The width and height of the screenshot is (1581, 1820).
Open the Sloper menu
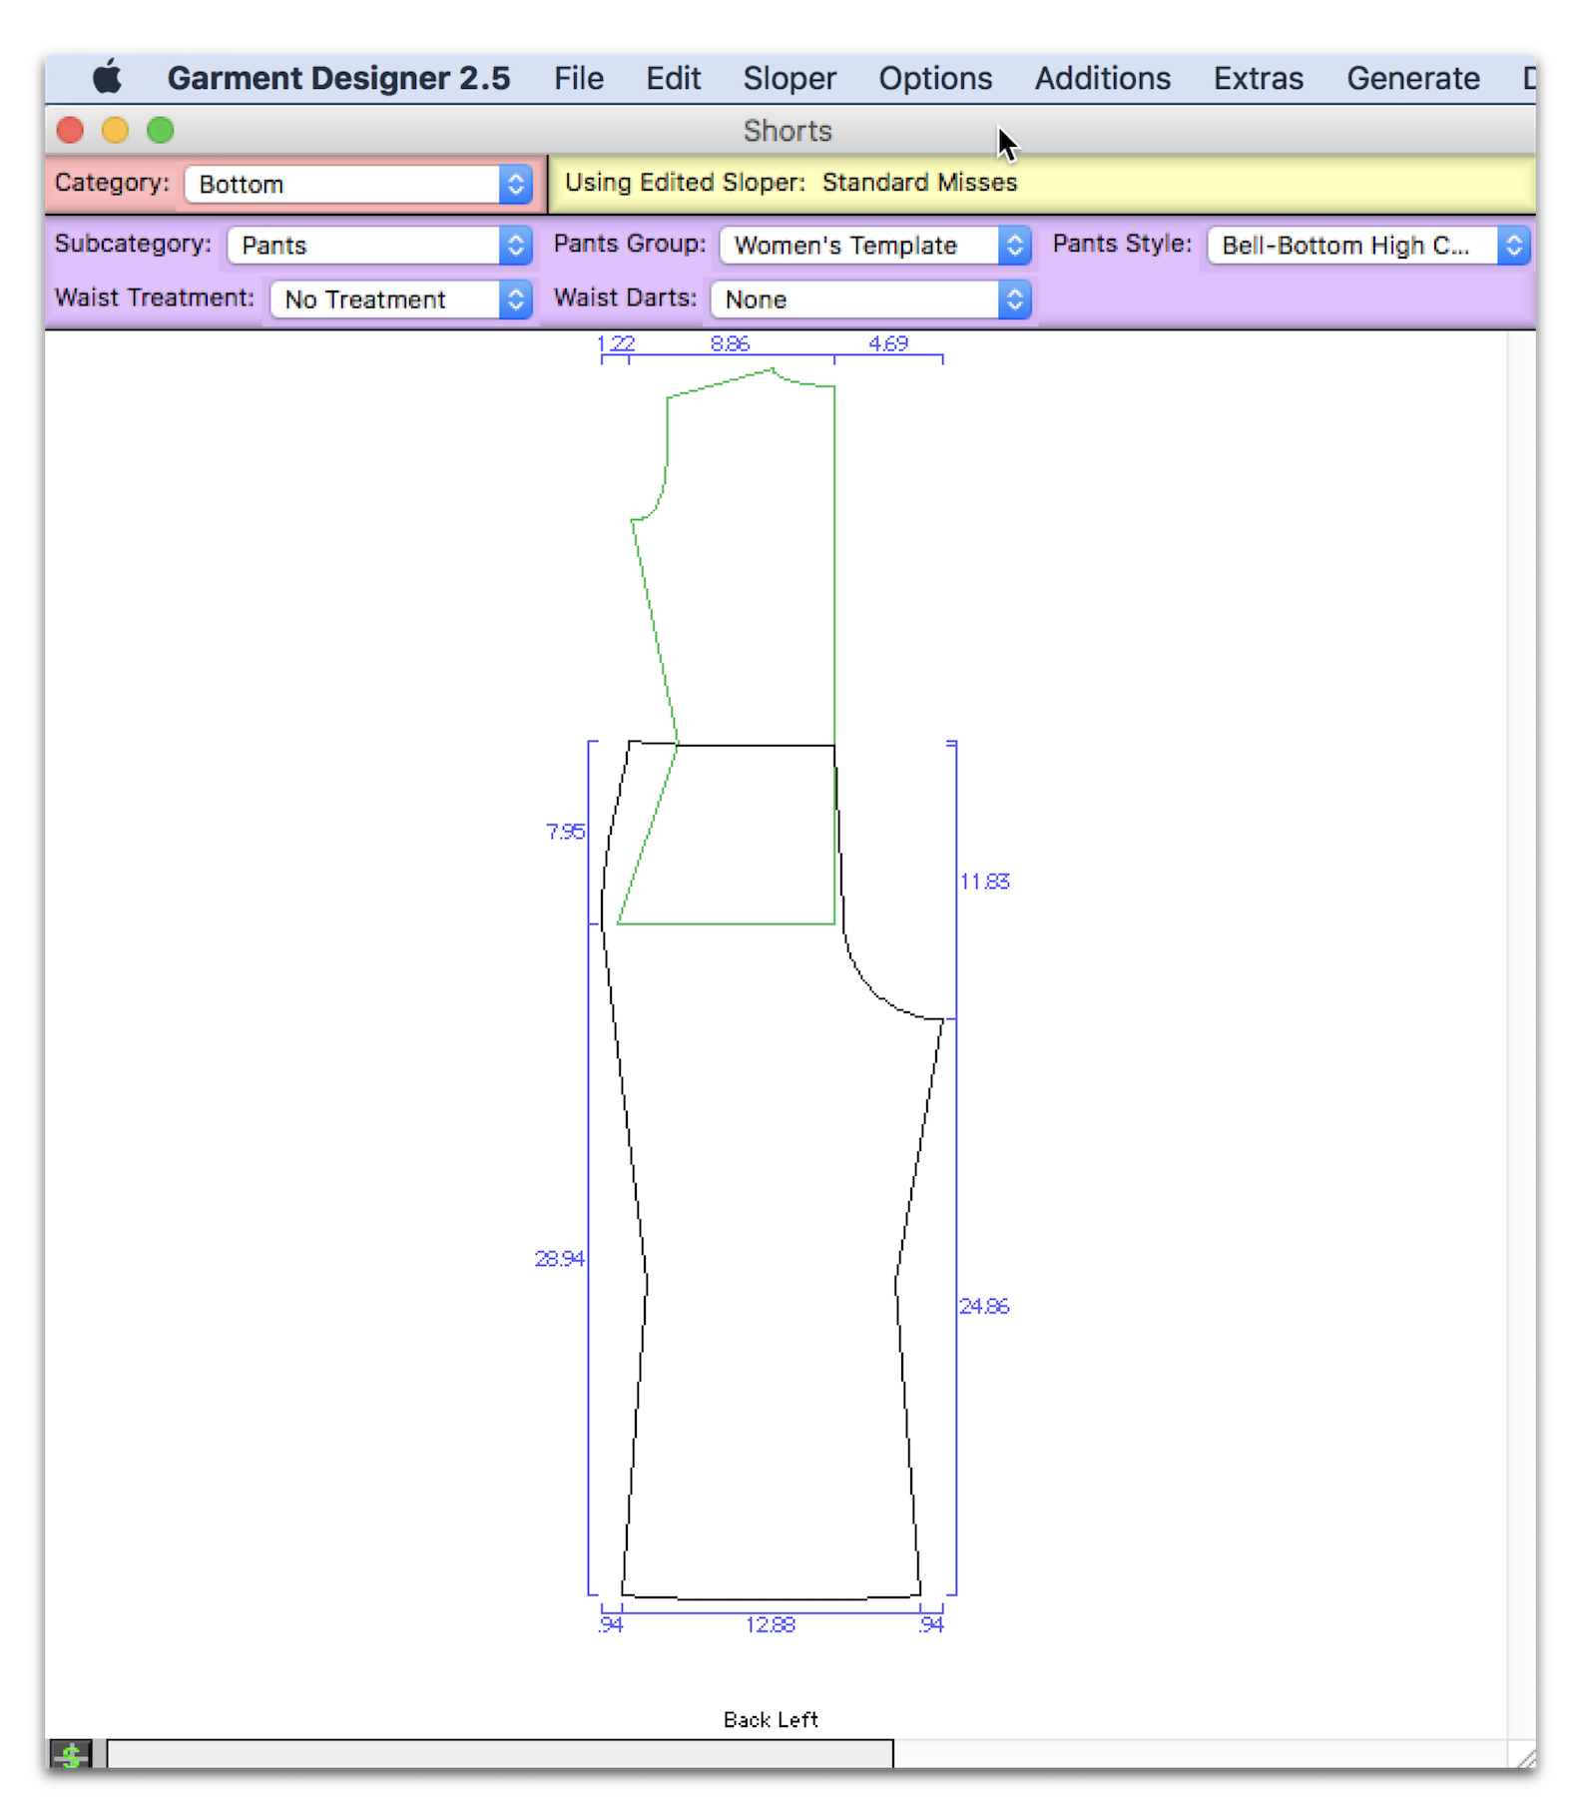pyautogui.click(x=790, y=78)
